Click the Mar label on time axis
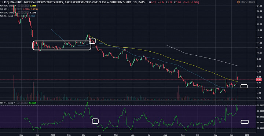Screen dimensions: 264x136 84,135
